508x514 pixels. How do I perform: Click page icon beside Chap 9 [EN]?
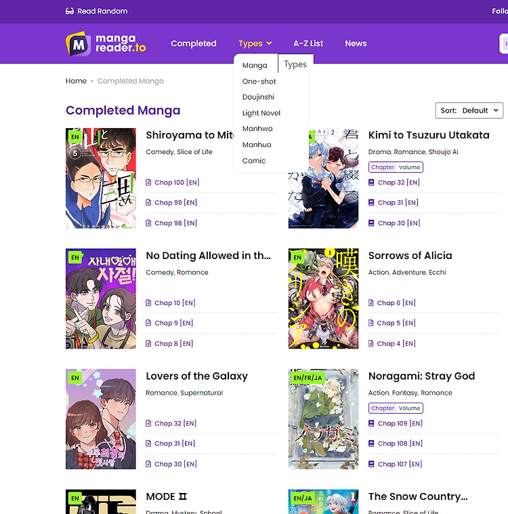coord(148,323)
